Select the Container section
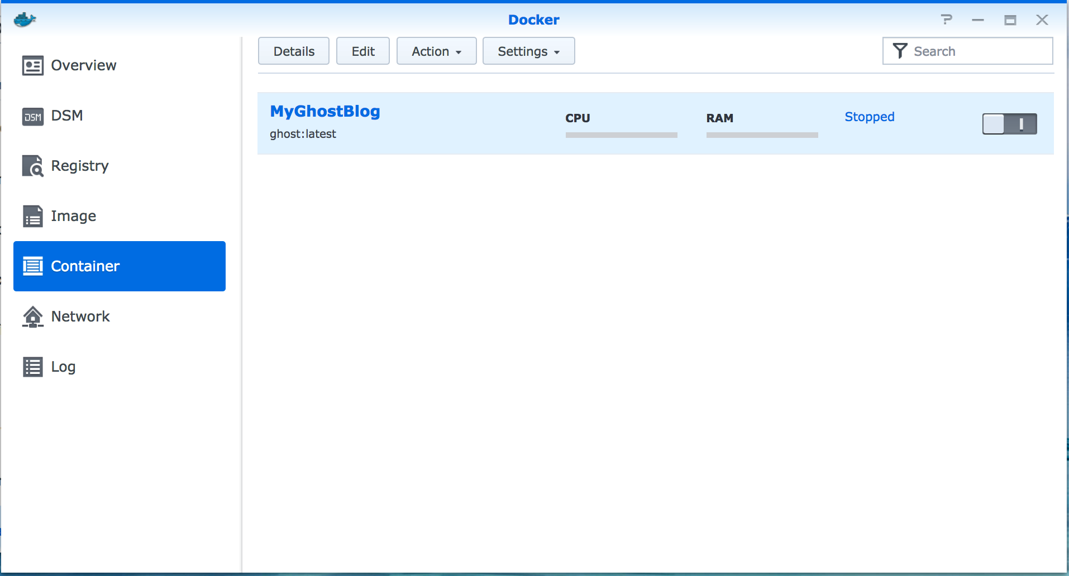The image size is (1069, 576). [x=120, y=266]
